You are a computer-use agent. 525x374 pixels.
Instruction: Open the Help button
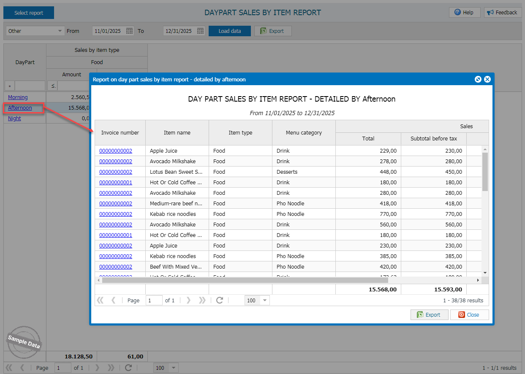(x=464, y=13)
